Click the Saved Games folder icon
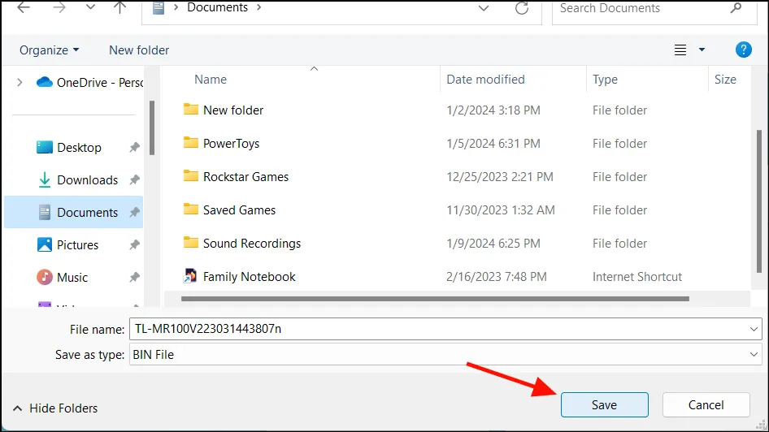The width and height of the screenshot is (769, 432). (x=191, y=210)
